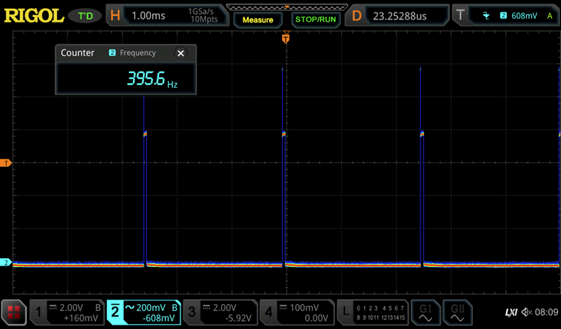Viewport: 561px width, 329px height.
Task: Close the Counter frequency panel
Action: (x=181, y=53)
